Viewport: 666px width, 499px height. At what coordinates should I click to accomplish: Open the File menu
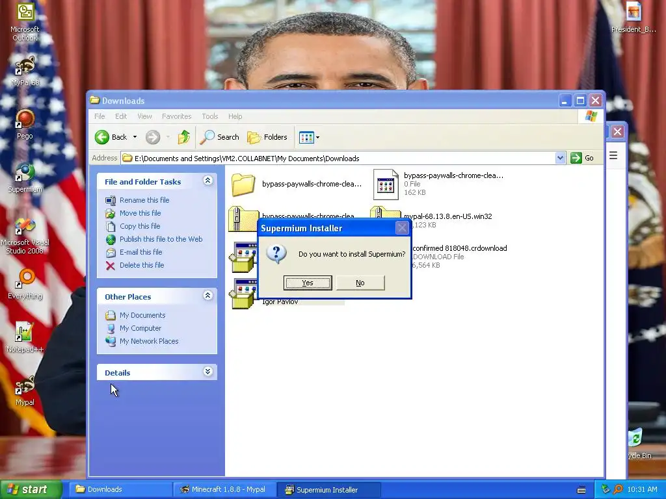(x=100, y=116)
